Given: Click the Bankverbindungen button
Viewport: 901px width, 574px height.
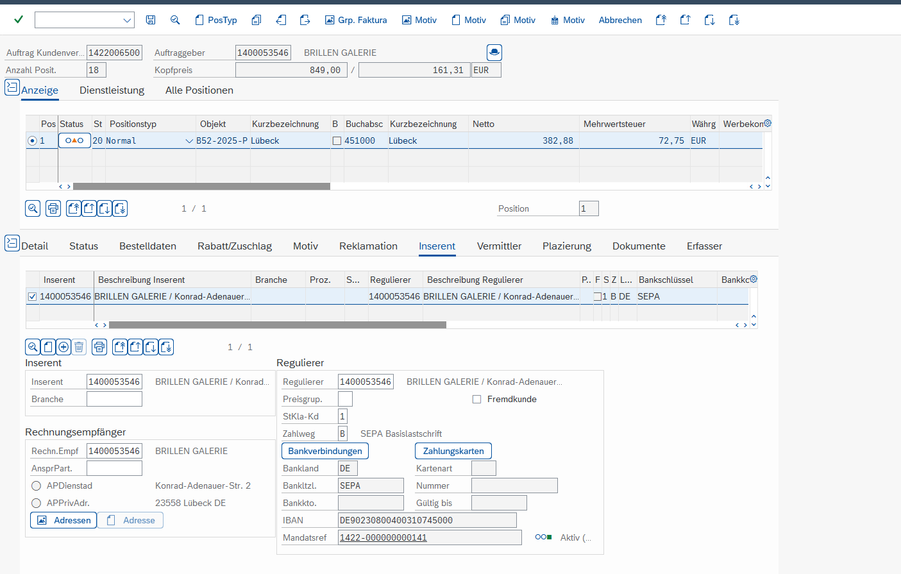Looking at the screenshot, I should point(325,451).
